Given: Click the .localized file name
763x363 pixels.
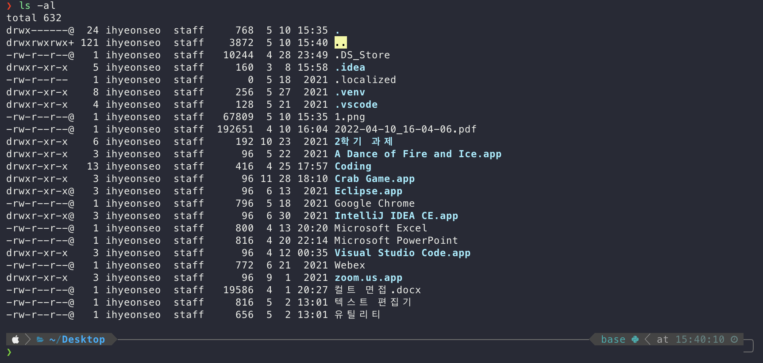Looking at the screenshot, I should point(366,80).
